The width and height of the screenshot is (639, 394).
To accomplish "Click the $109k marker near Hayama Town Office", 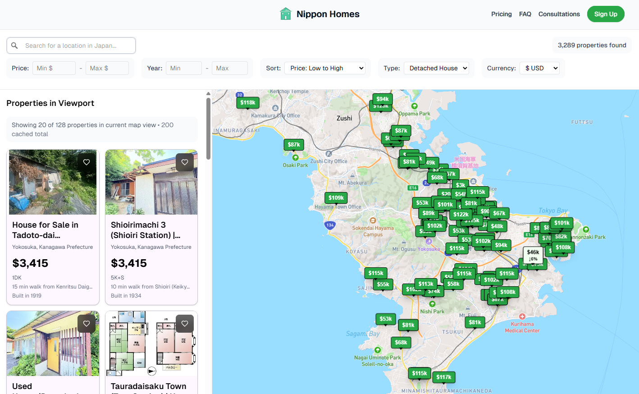I will point(336,197).
